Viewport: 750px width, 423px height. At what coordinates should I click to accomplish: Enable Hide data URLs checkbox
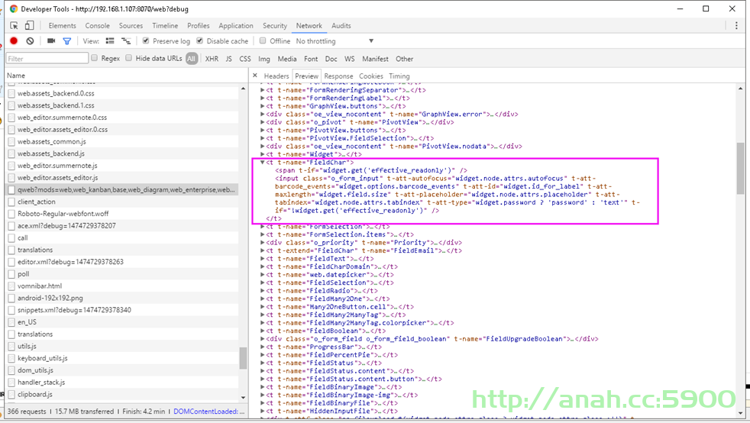tap(128, 58)
